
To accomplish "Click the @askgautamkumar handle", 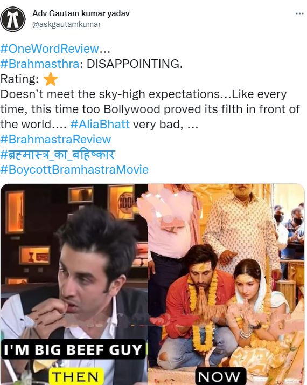I will [x=66, y=24].
